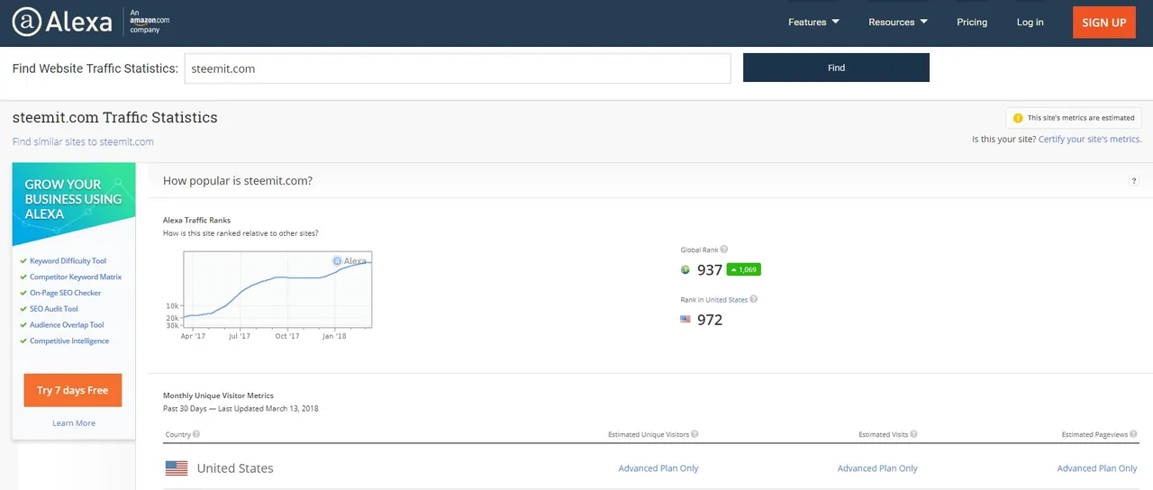This screenshot has width=1153, height=490.
Task: Click the question mark help icon beside popularity header
Action: 1134,181
